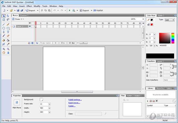The image size is (178, 123).
Task: Switch to the Action tab
Action: click(x=129, y=96)
